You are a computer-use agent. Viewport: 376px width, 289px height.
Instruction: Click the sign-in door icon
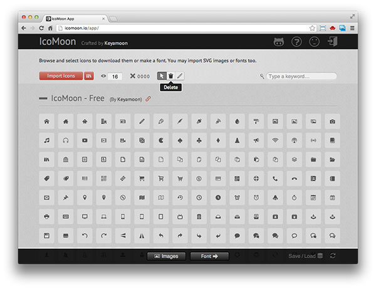pyautogui.click(x=333, y=41)
